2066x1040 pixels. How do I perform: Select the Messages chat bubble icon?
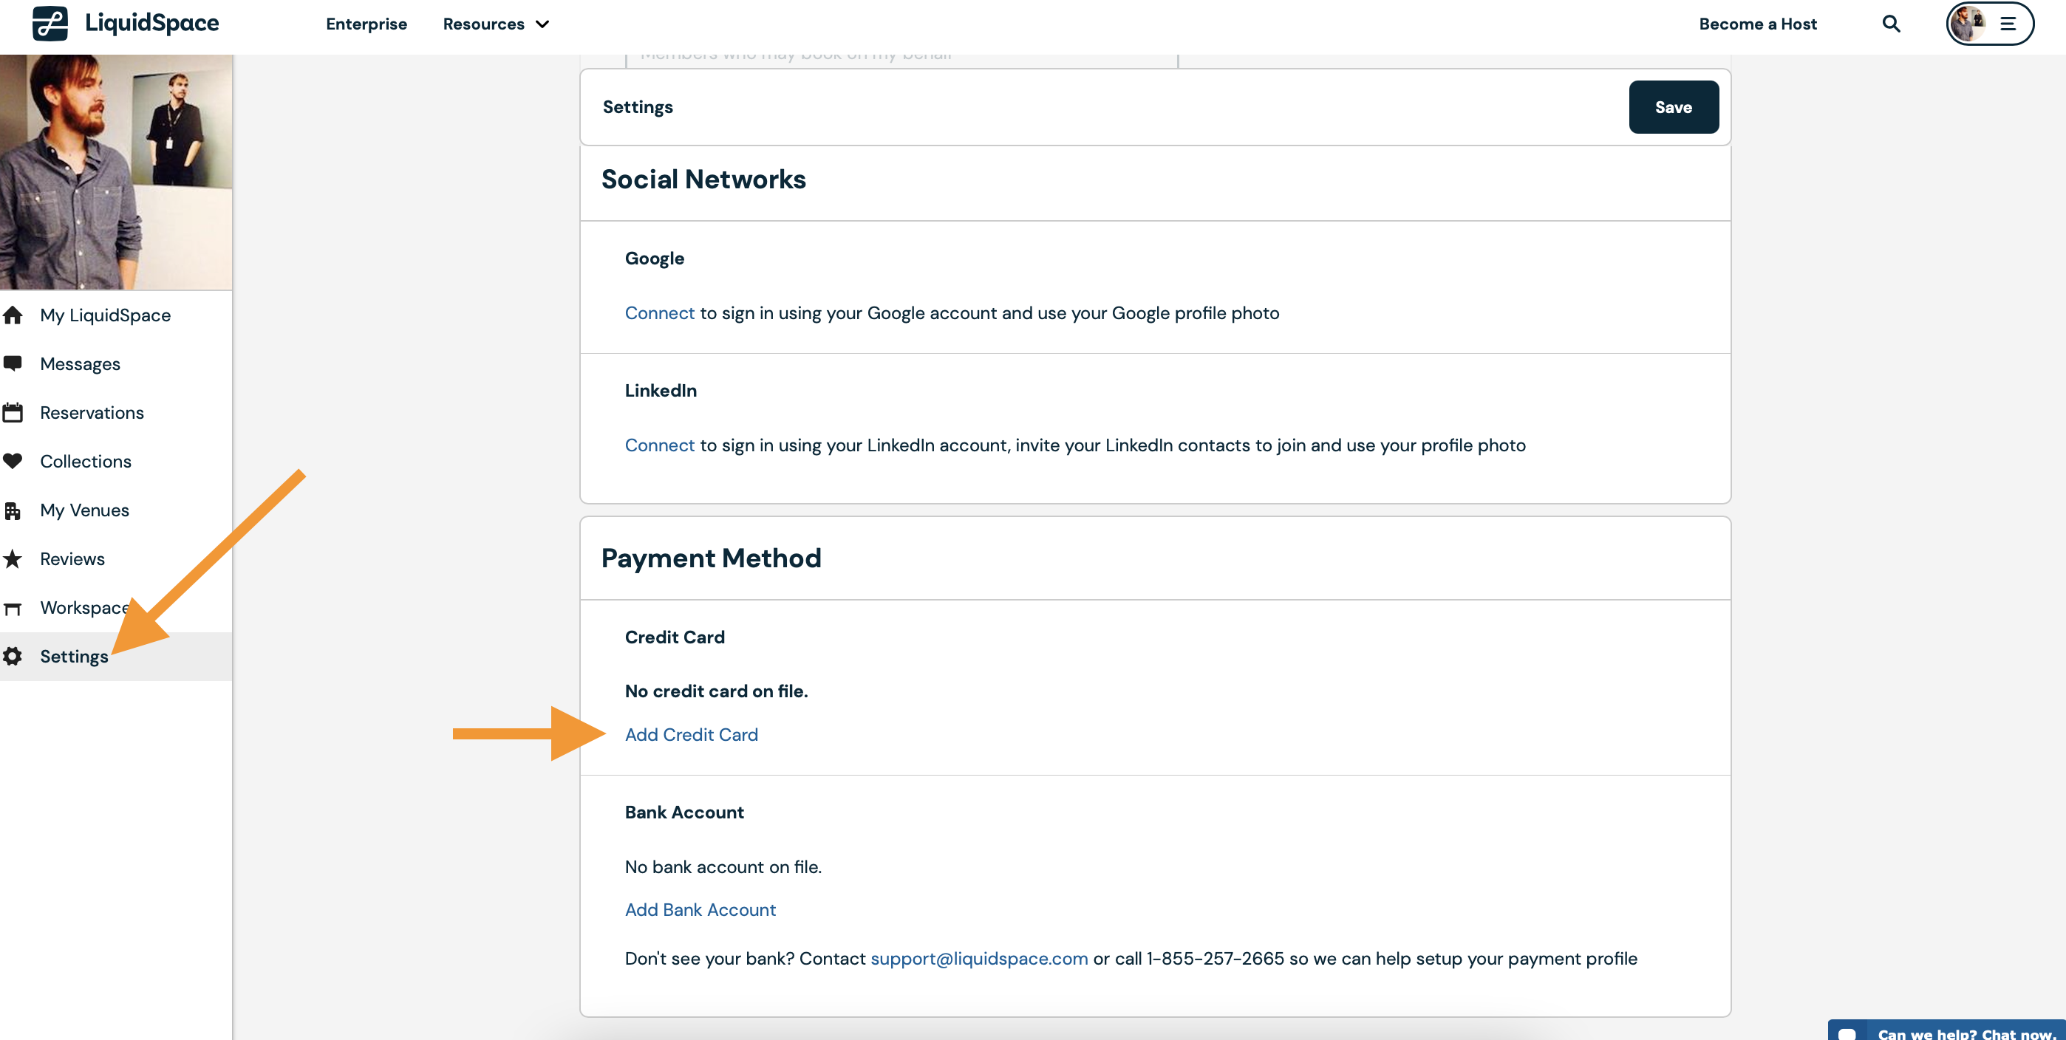13,363
